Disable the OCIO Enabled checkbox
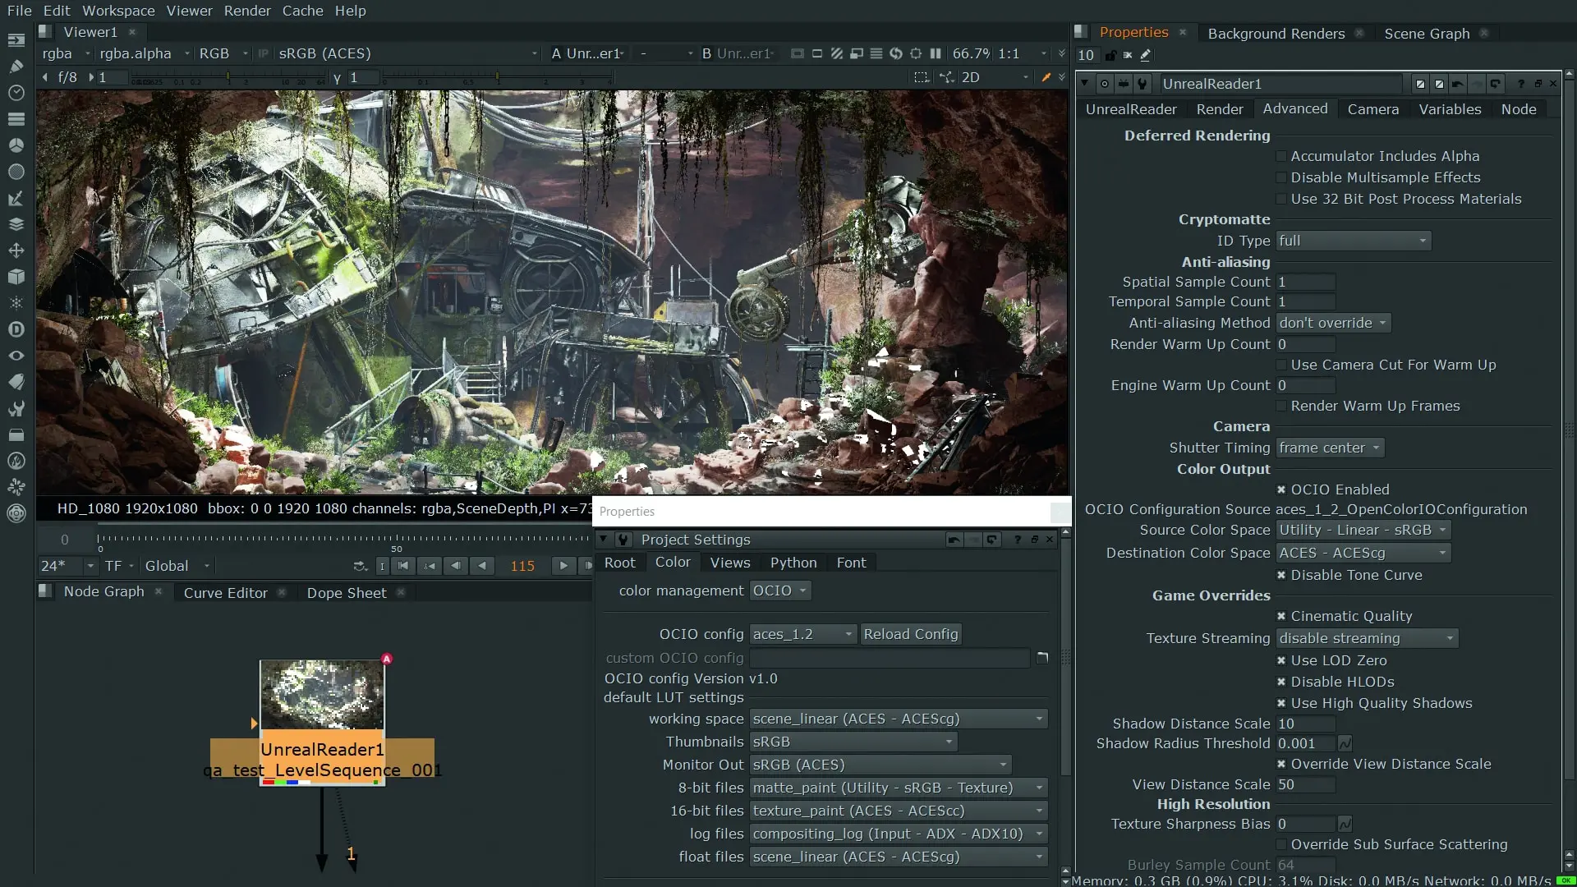This screenshot has width=1577, height=887. (1280, 489)
